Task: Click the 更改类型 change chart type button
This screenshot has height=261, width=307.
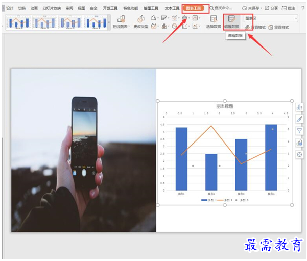Action: click(141, 22)
